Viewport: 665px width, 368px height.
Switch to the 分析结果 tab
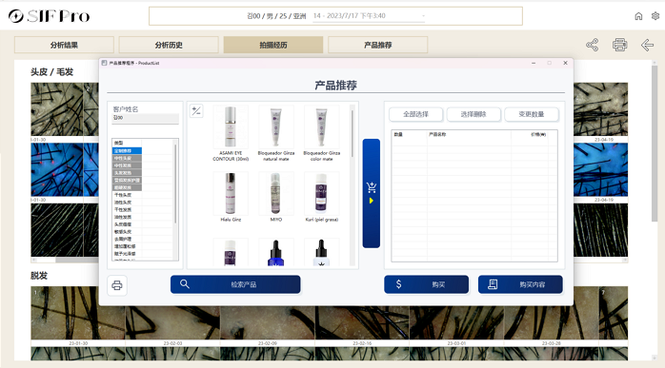tap(64, 45)
